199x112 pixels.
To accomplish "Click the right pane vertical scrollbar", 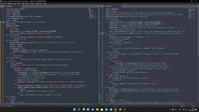I will click(x=198, y=32).
